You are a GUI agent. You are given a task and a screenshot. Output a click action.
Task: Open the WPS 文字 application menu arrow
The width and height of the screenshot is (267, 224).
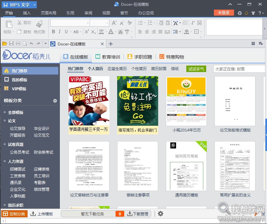tap(35, 5)
